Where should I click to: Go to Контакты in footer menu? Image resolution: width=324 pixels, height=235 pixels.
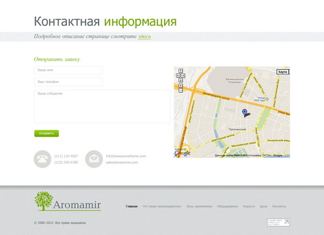click(x=279, y=207)
